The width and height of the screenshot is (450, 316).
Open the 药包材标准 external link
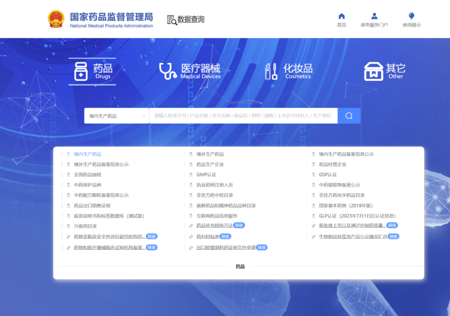tap(208, 236)
